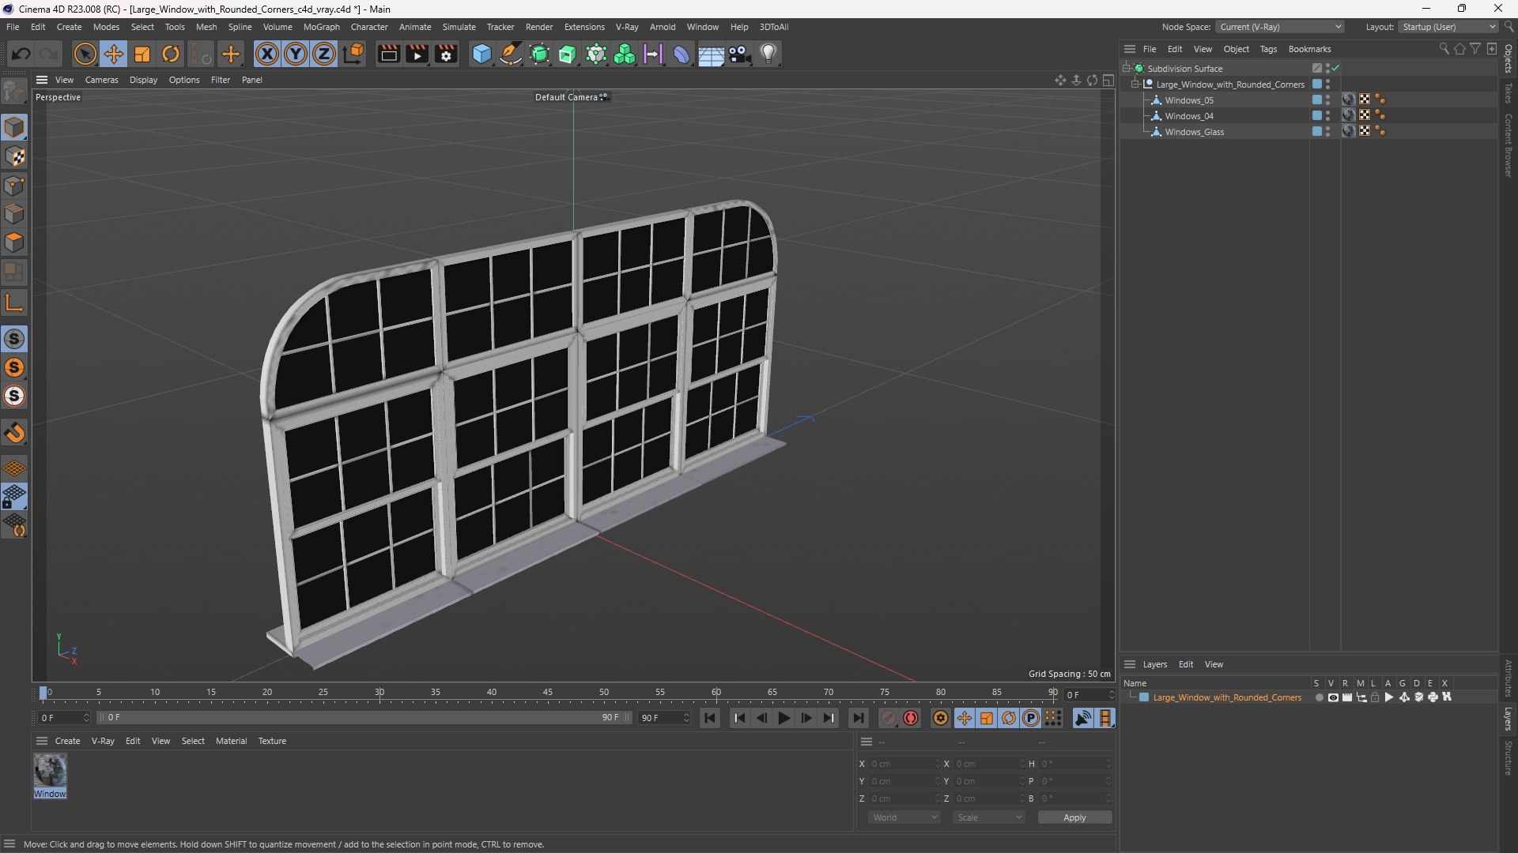Add a Cube primitive object
This screenshot has height=853, width=1518.
pyautogui.click(x=481, y=54)
